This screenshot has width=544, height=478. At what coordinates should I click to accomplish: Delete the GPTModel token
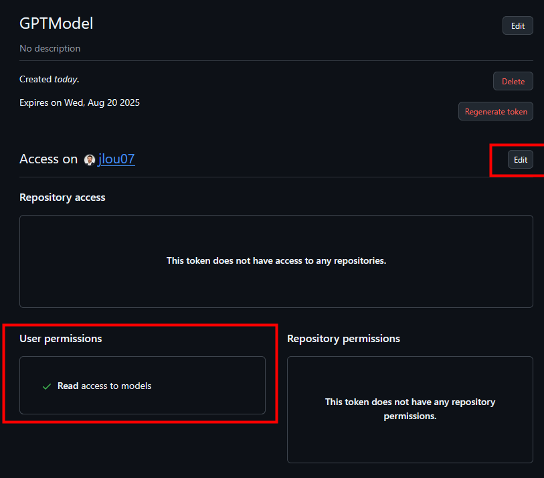513,81
